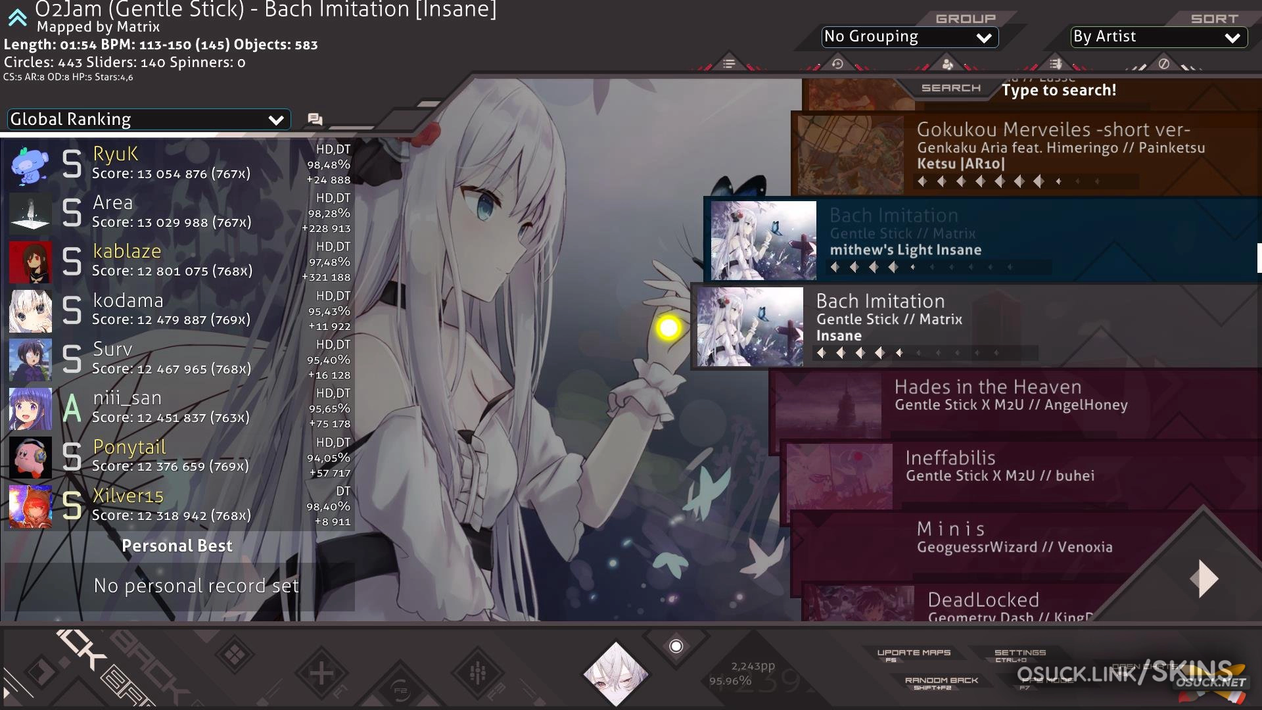Click the game mode selector icon
The image size is (1262, 710).
click(x=235, y=655)
